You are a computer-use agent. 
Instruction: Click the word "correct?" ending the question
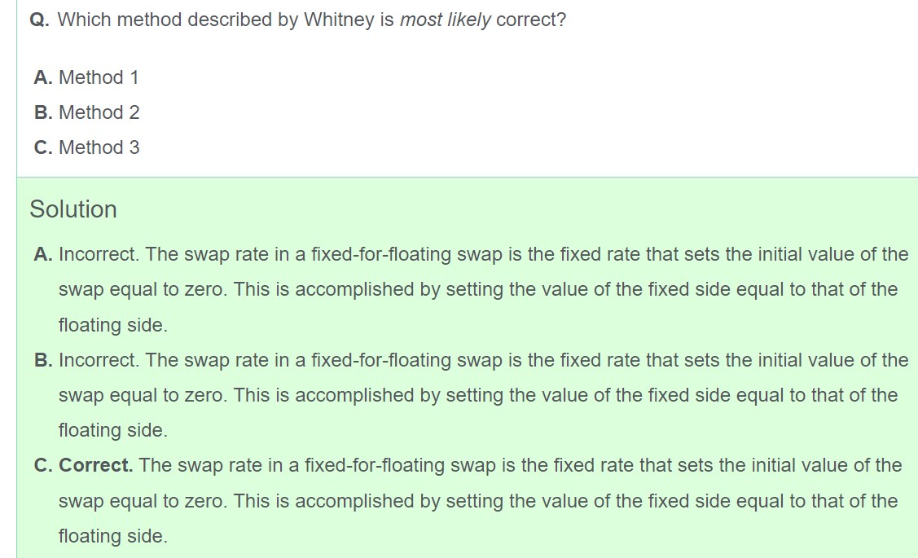(530, 20)
